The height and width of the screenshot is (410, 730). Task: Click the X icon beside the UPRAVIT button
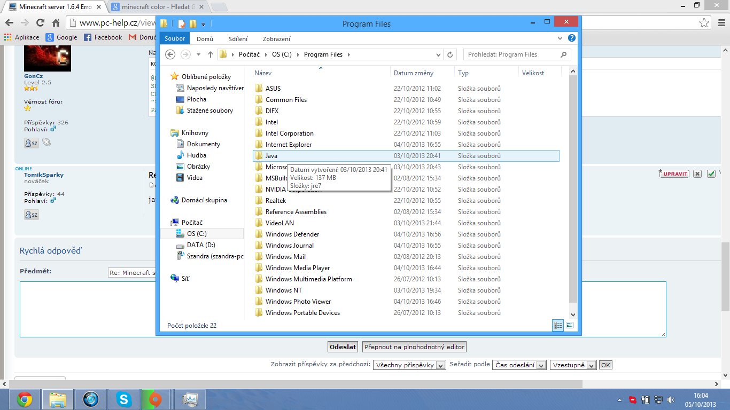[x=697, y=174]
